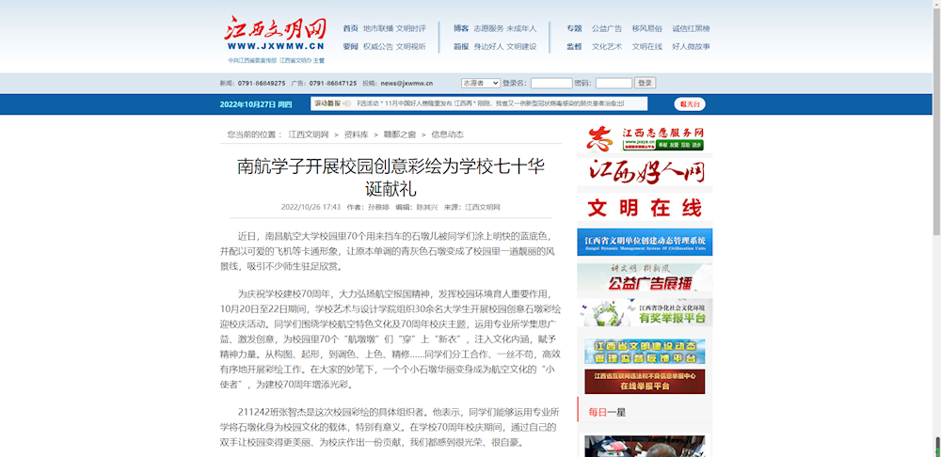Focus the 登录名 username input field

[x=551, y=84]
